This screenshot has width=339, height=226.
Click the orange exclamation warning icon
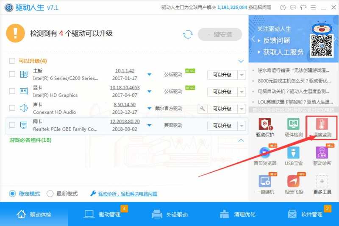[15, 33]
